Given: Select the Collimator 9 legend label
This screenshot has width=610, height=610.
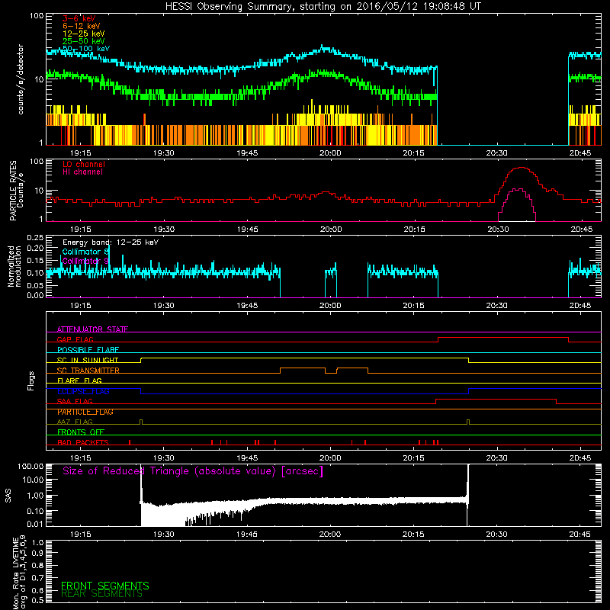Looking at the screenshot, I should coord(85,261).
